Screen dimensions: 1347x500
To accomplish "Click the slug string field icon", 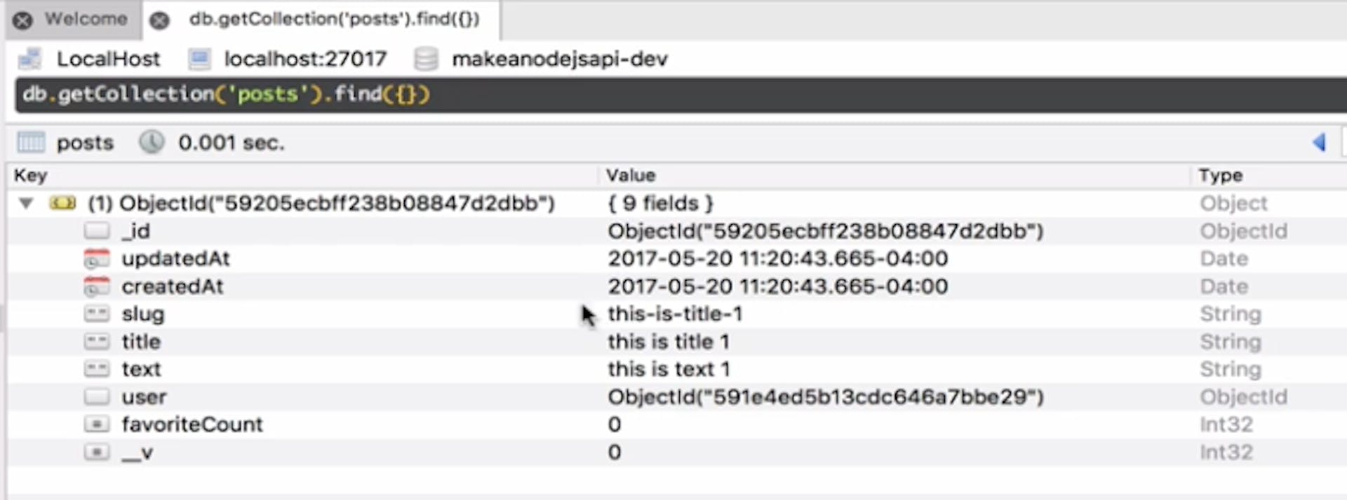I will click(97, 314).
